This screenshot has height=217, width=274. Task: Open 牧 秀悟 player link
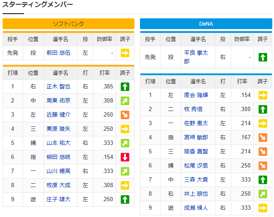click(193, 109)
